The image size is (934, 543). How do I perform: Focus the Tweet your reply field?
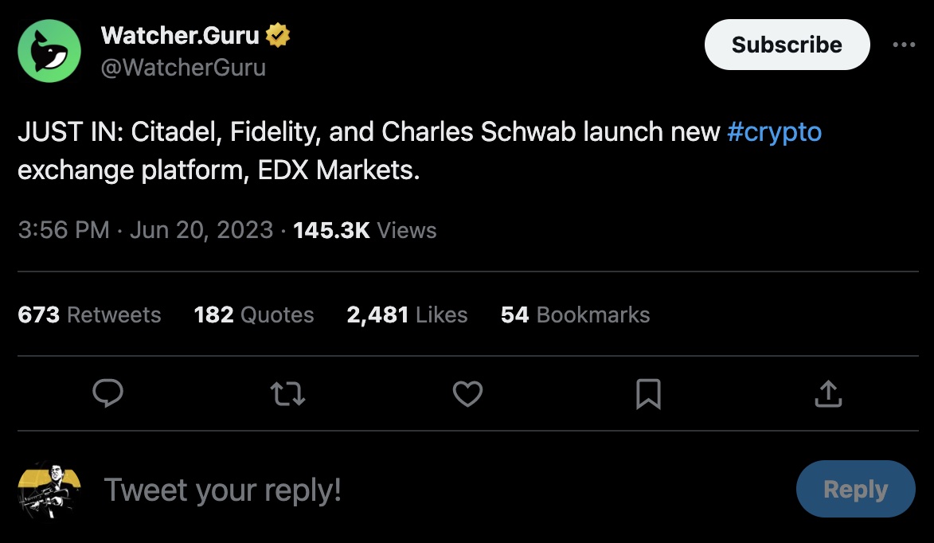click(x=441, y=490)
